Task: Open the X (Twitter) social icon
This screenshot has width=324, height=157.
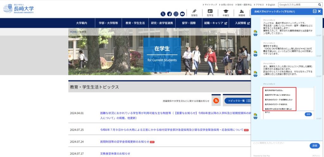Action: [x=163, y=14]
